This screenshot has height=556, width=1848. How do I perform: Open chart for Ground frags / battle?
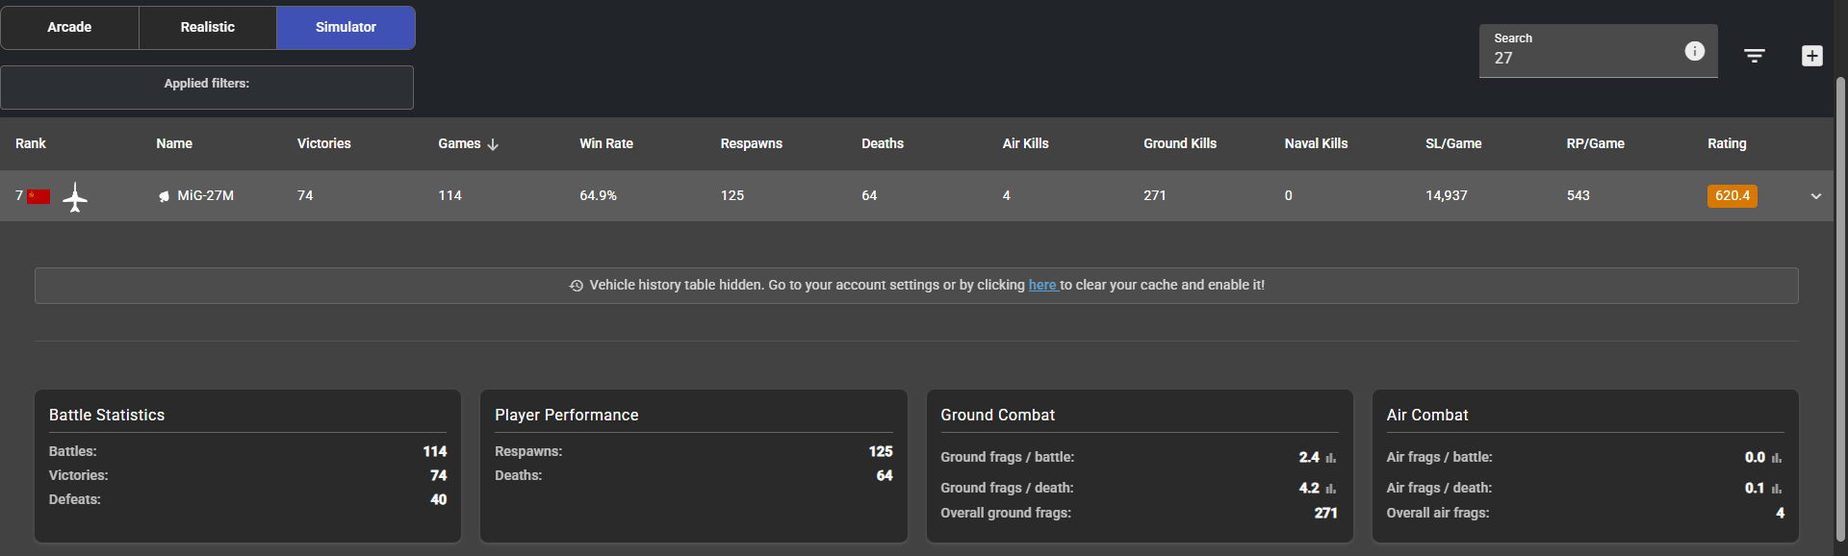coord(1330,458)
